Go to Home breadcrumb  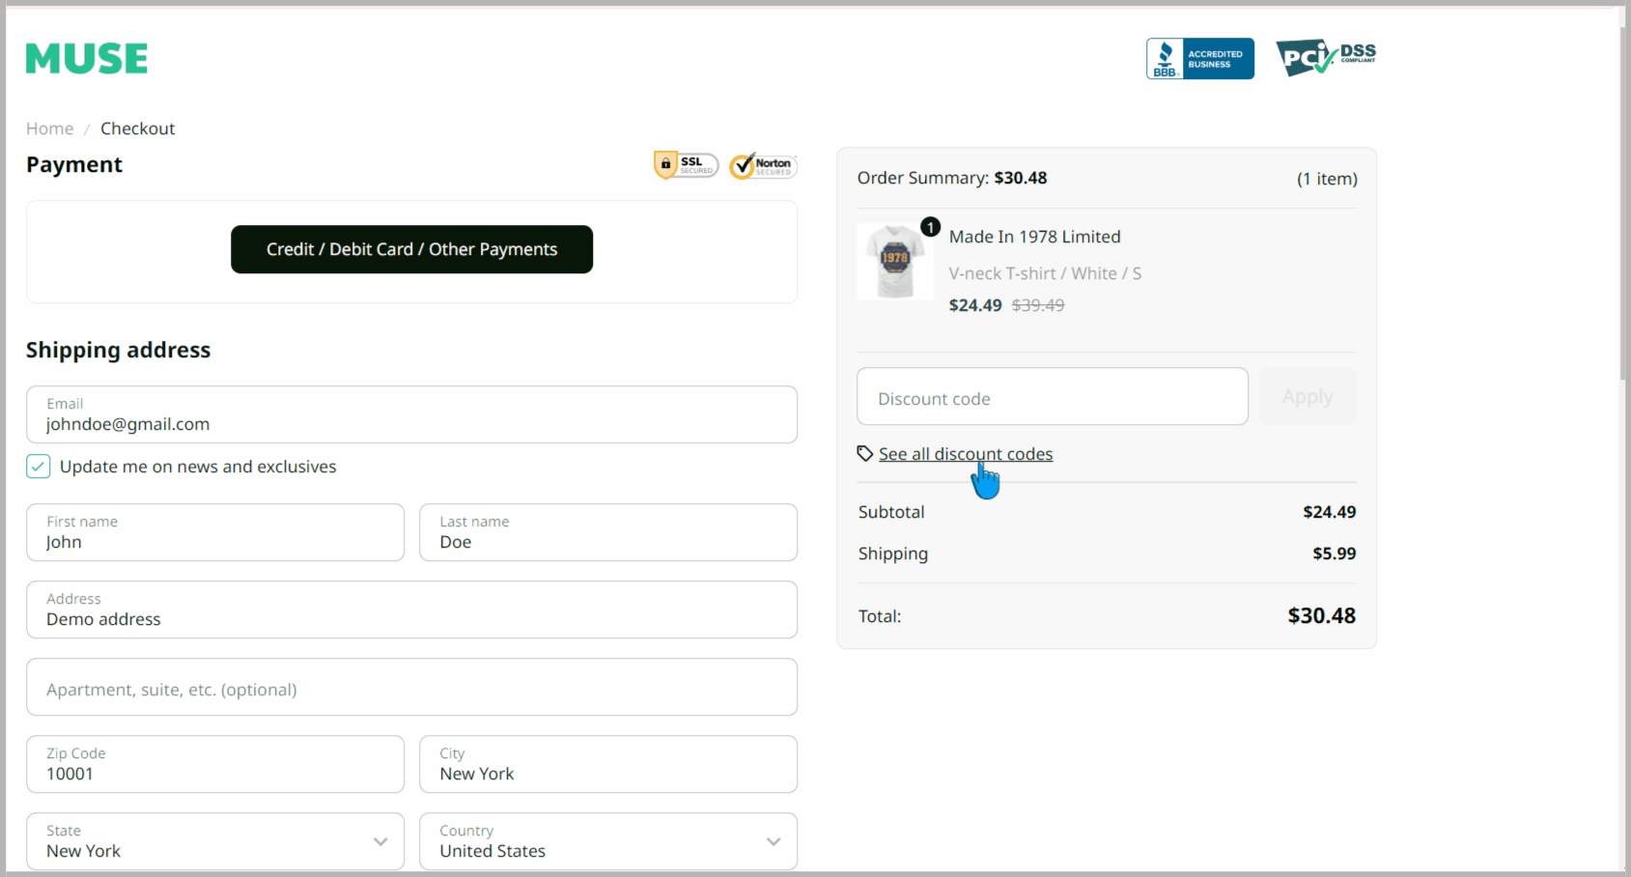click(x=49, y=128)
